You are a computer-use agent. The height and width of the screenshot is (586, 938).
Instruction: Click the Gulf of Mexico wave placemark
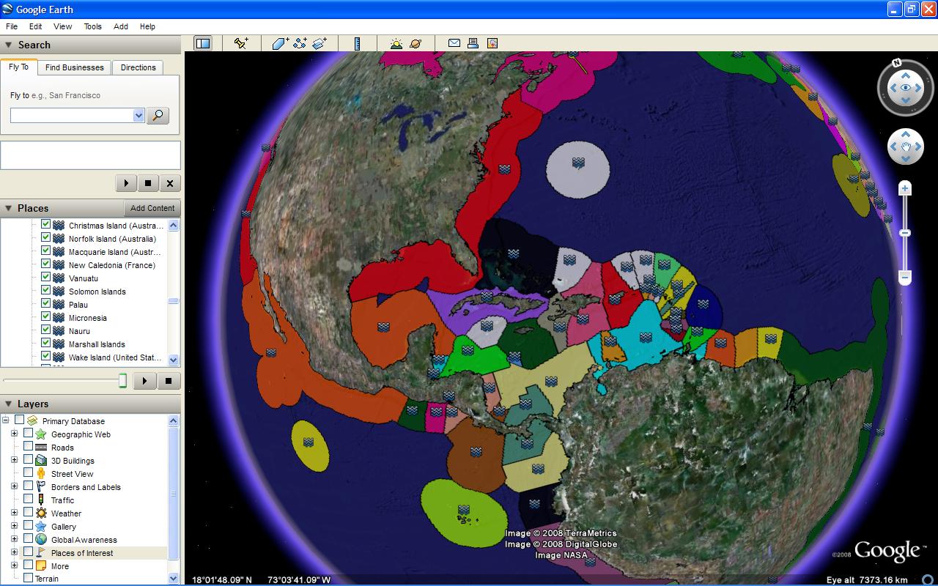(383, 326)
